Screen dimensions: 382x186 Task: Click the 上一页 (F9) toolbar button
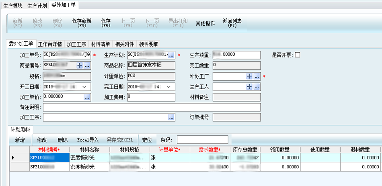point(128,23)
